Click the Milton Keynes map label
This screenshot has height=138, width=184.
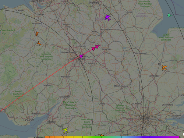(121, 86)
